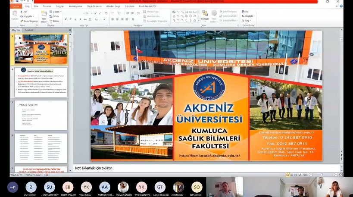Image resolution: width=353 pixels, height=197 pixels.
Task: Click zoom in plus button
Action: point(336,175)
